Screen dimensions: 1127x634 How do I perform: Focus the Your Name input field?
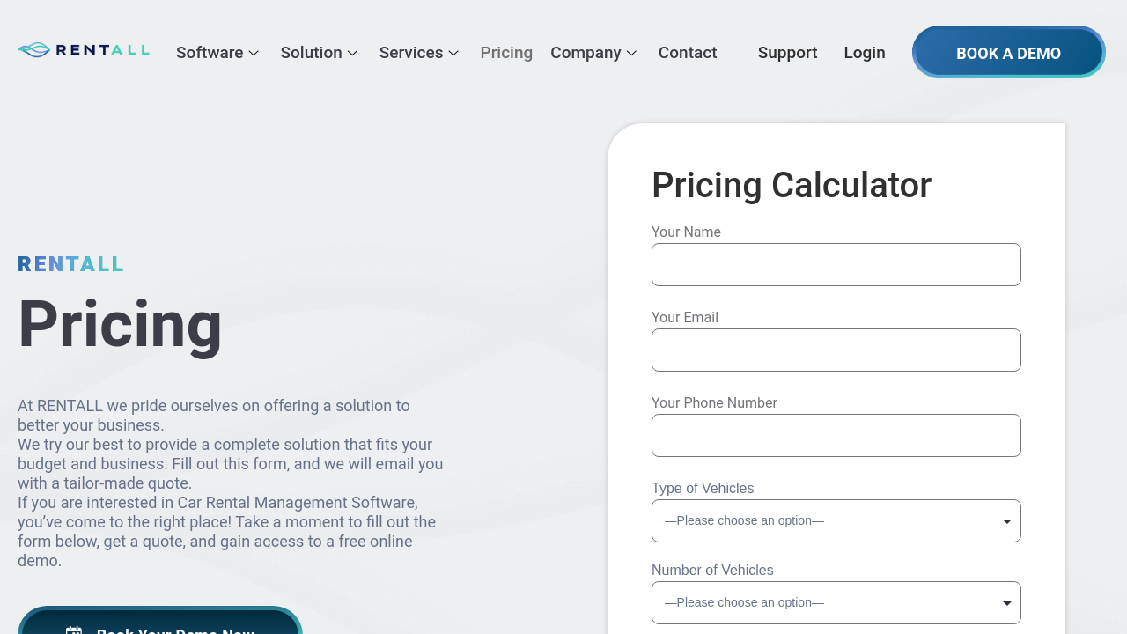(836, 265)
